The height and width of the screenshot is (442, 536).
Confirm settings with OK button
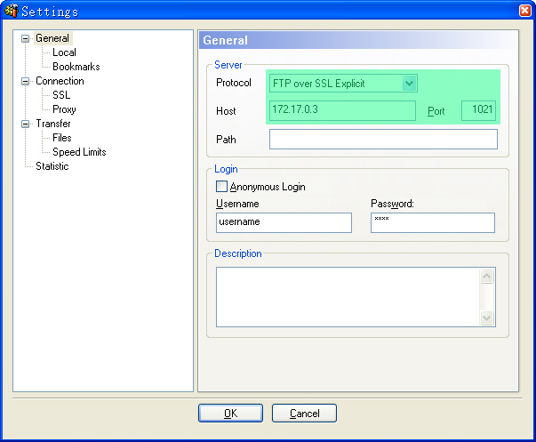coord(231,414)
